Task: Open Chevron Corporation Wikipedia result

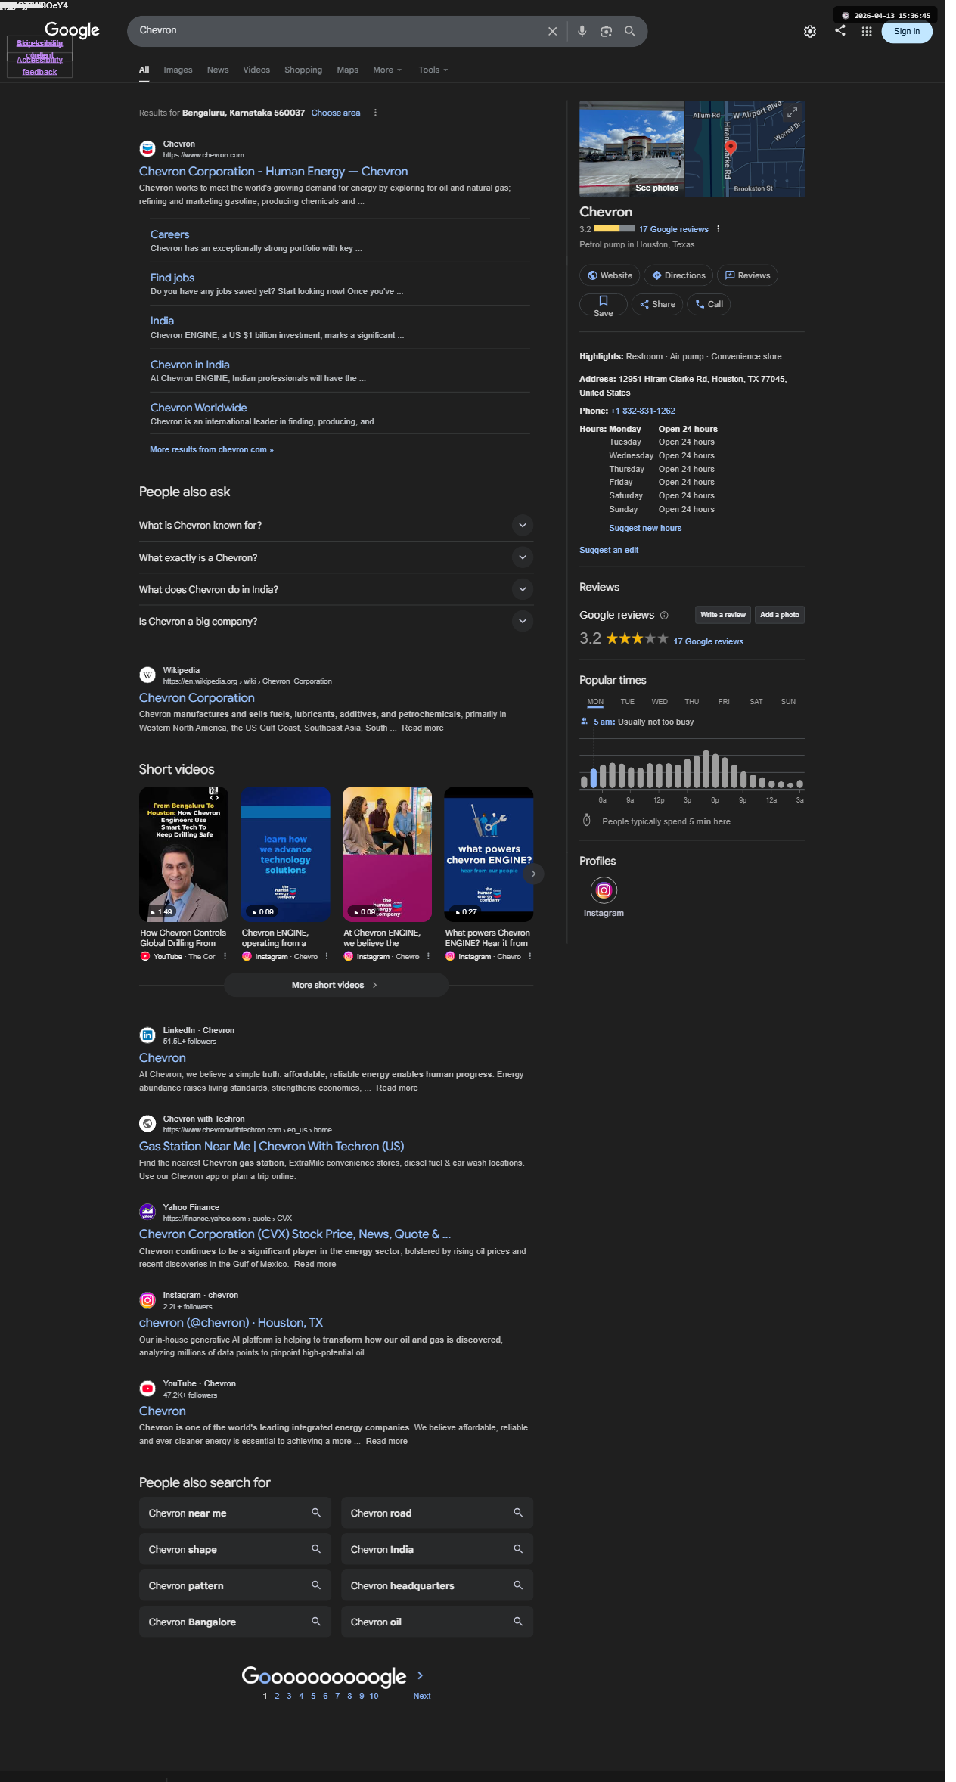Action: click(197, 697)
